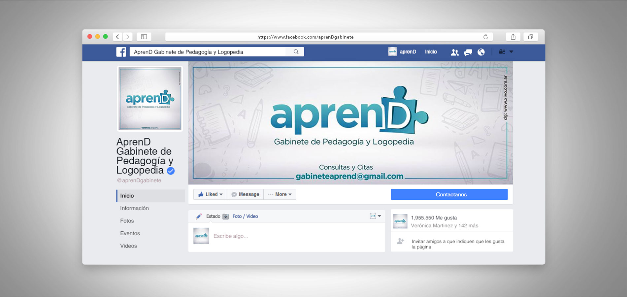Click the Message button

click(245, 194)
